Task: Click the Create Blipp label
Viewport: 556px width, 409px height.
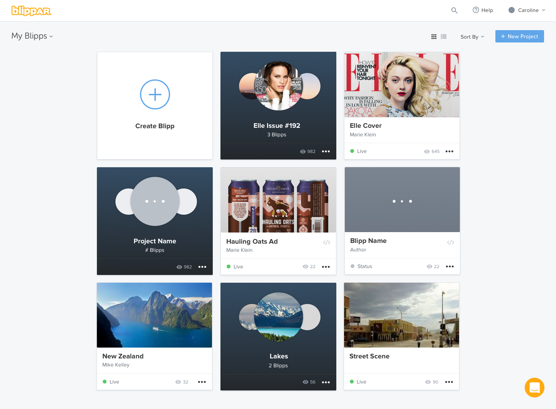Action: click(x=155, y=126)
